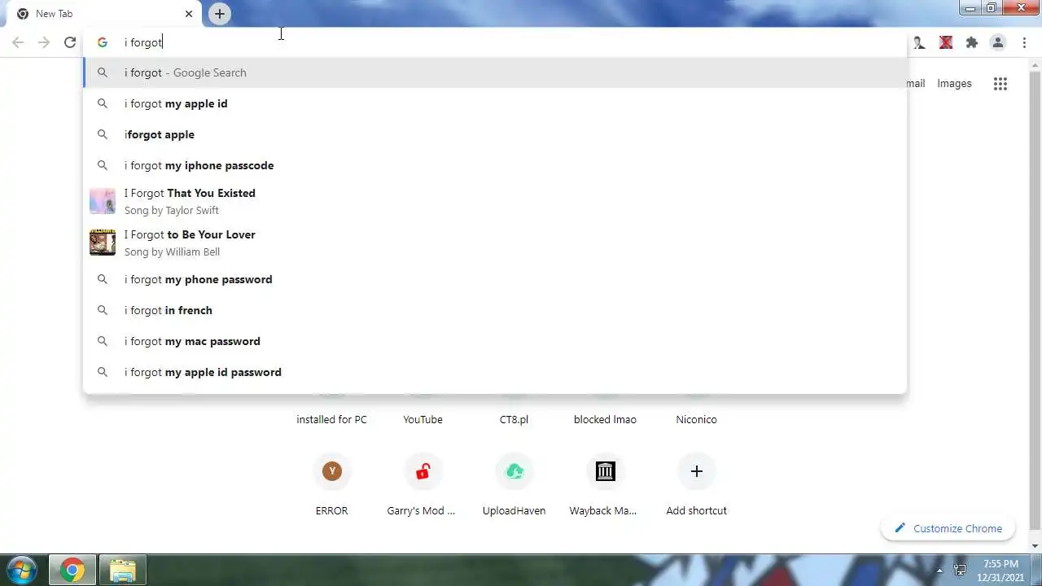Image resolution: width=1042 pixels, height=586 pixels.
Task: Choose suggestion 'iforgot apple'
Action: tap(495, 134)
